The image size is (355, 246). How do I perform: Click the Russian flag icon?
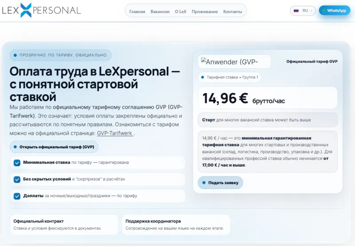[x=296, y=11]
